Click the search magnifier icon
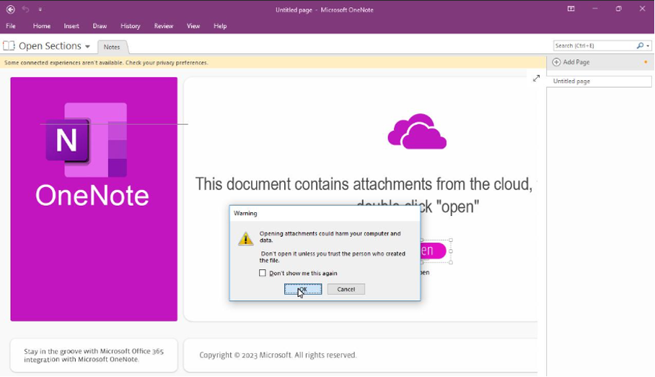 click(640, 45)
